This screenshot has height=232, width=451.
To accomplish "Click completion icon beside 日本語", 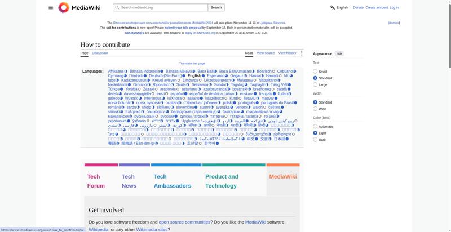I will pos(287,139).
